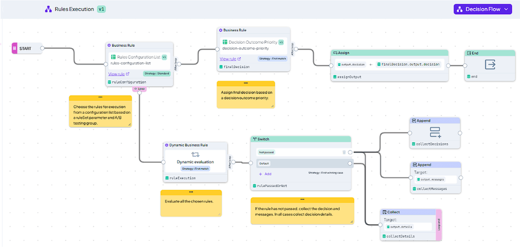Click the pink Loop tag under ruleConfiguration

pos(139,88)
